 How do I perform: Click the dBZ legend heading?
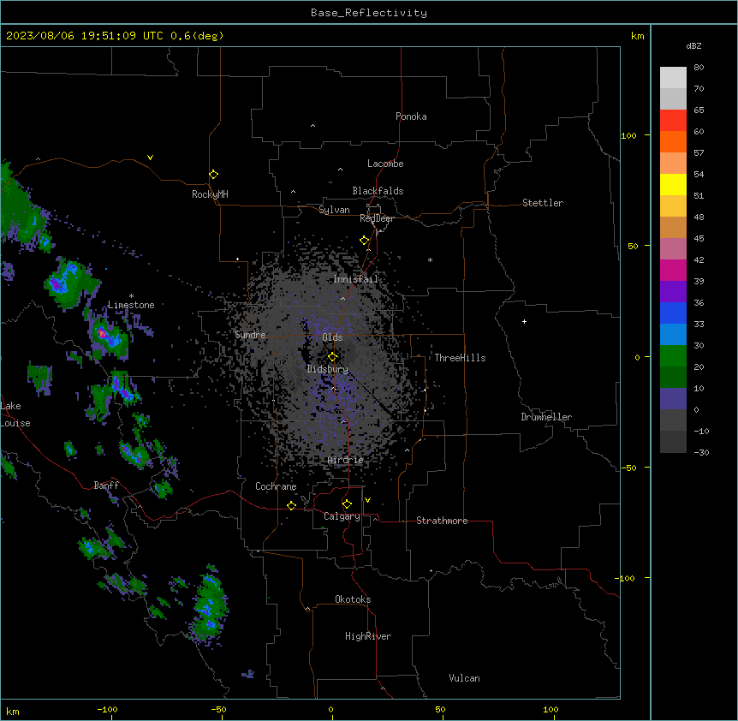tap(693, 46)
